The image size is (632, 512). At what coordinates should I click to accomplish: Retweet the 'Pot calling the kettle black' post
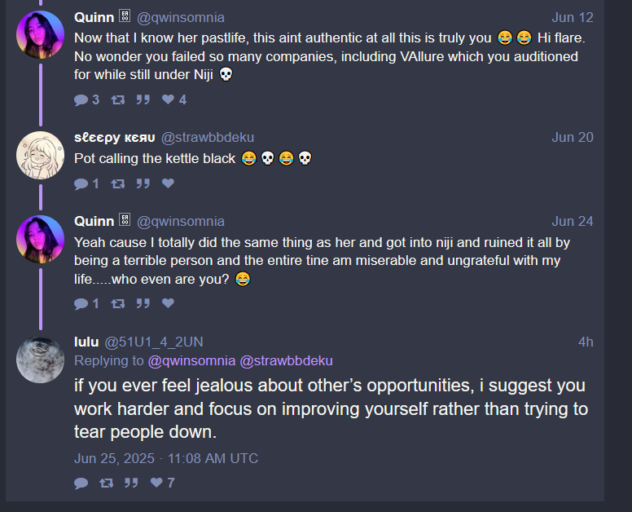coord(118,183)
